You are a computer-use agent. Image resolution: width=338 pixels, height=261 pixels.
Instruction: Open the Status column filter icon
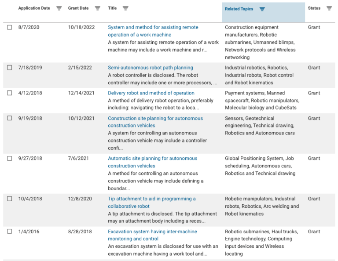pyautogui.click(x=329, y=8)
